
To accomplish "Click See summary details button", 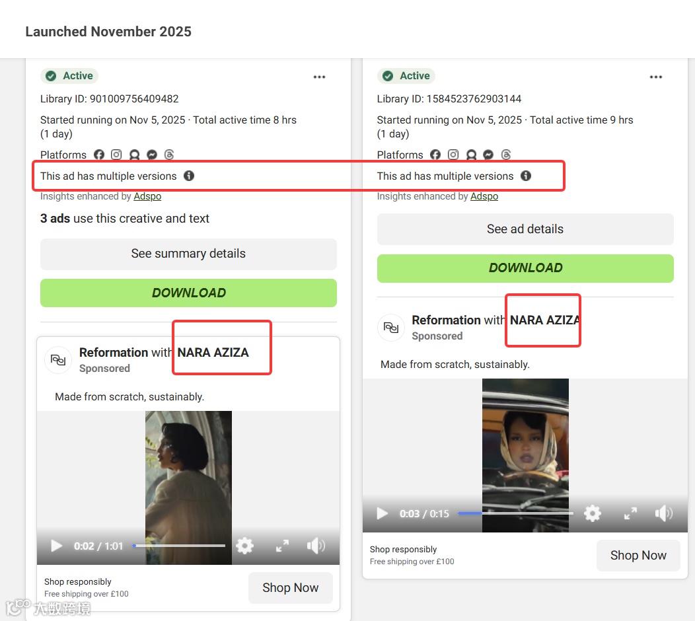I will [188, 254].
